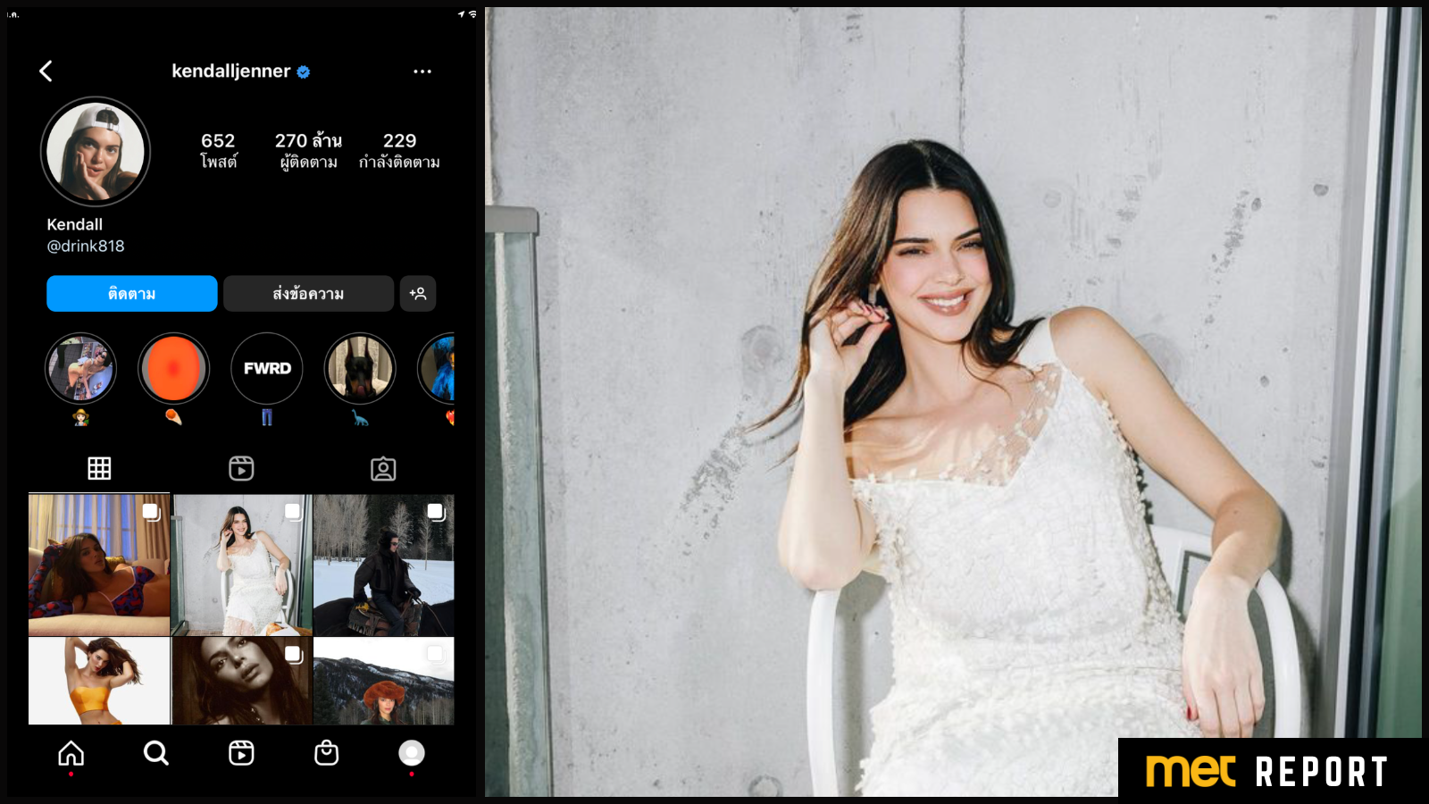Open Reels in the bottom bar
The width and height of the screenshot is (1429, 804).
click(x=241, y=753)
